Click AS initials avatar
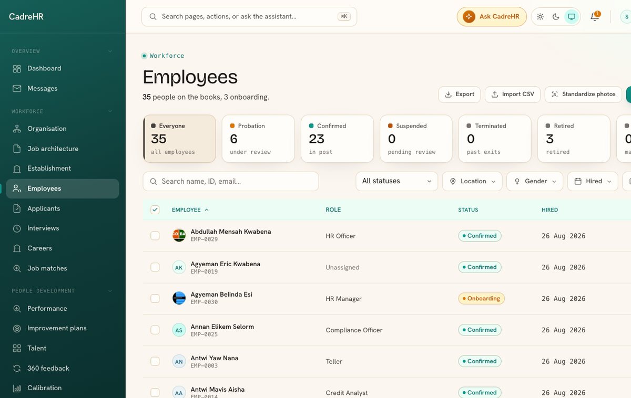 point(179,330)
